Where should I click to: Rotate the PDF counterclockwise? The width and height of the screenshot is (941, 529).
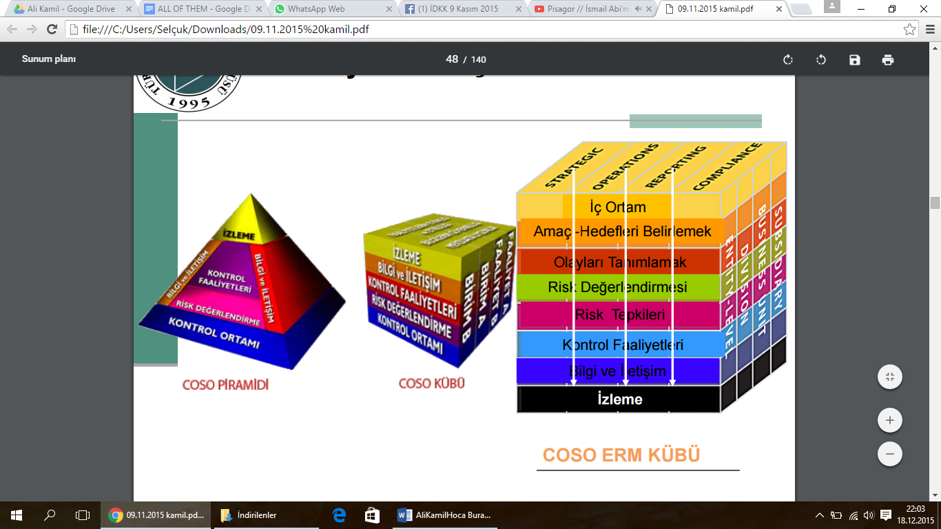(821, 60)
